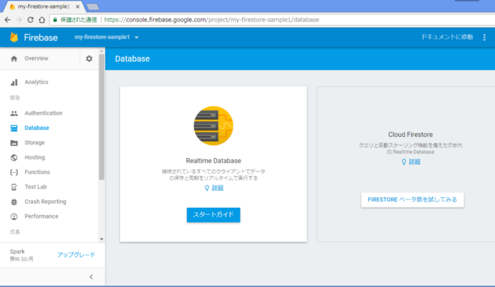495x287 pixels.
Task: Click the Functions brackets icon
Action: (x=14, y=172)
